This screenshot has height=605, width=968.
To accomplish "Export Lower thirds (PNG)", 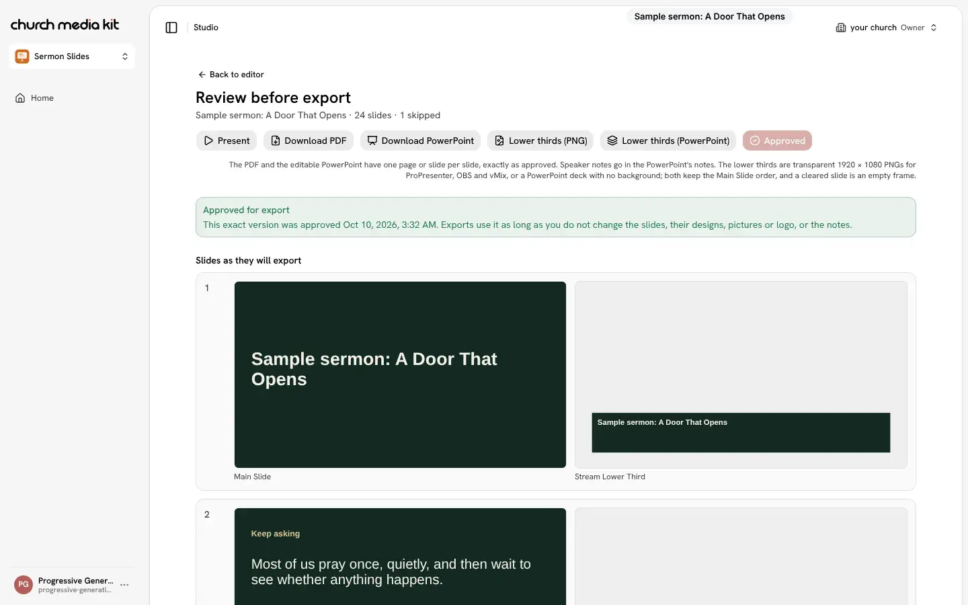I will [x=540, y=140].
